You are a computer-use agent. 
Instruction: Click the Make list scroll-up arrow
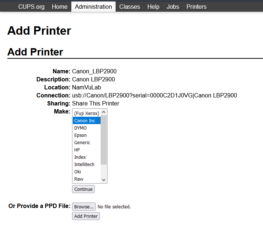(x=104, y=112)
